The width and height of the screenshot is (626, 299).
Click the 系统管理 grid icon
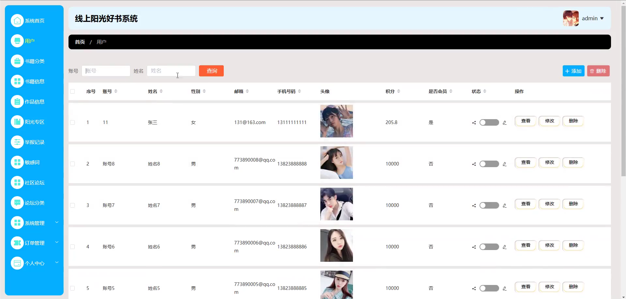(17, 223)
